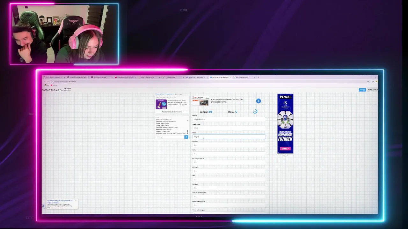Focus the Rzecz input field
The image size is (408, 229).
coord(229,137)
